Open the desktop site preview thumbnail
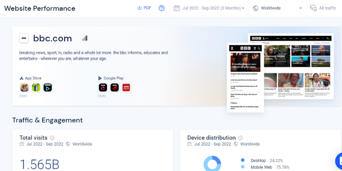This screenshot has width=342, height=171. point(299,66)
